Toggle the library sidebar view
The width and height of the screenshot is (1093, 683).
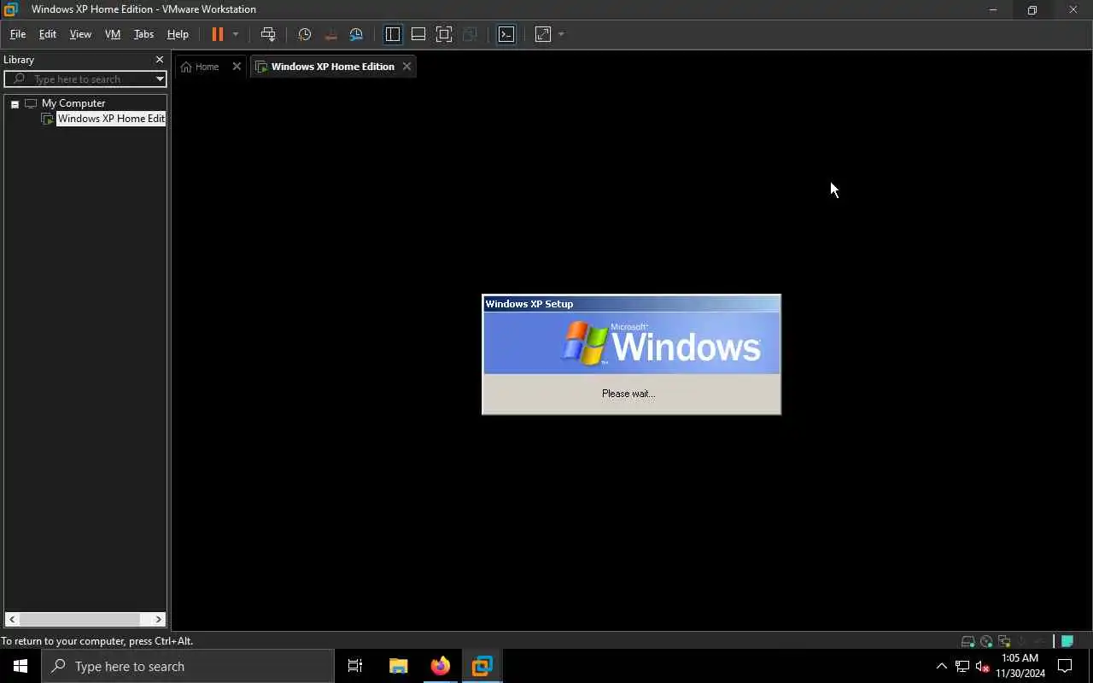pos(393,34)
